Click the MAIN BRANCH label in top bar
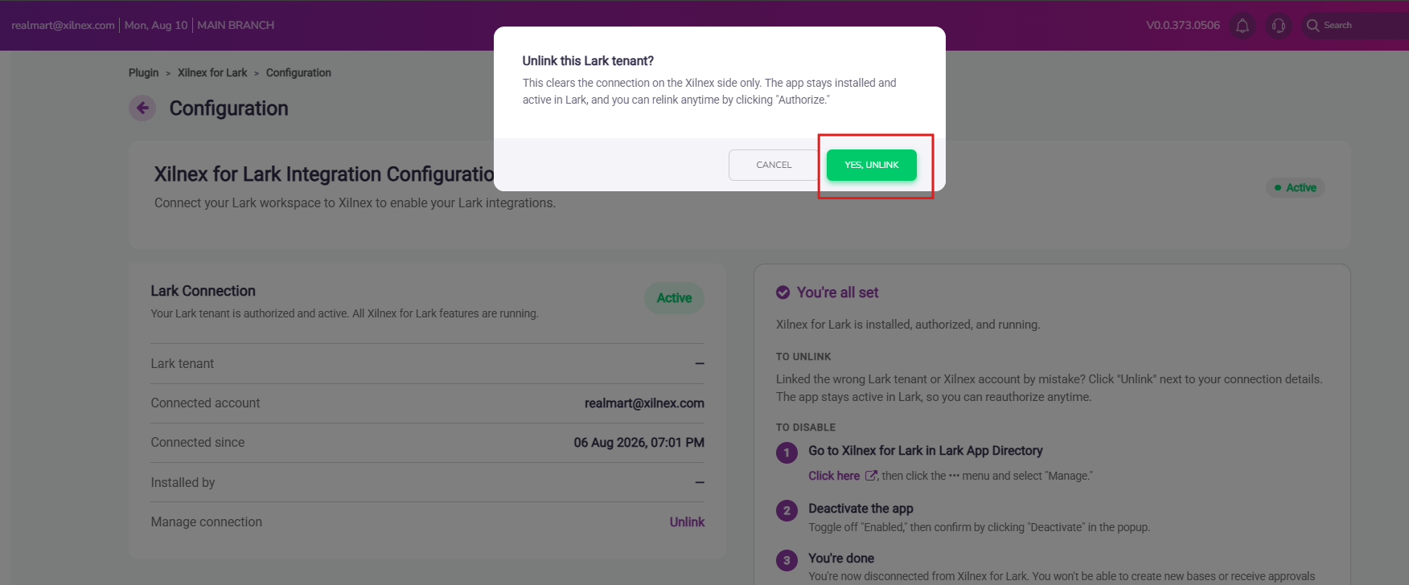The height and width of the screenshot is (585, 1409). click(236, 25)
